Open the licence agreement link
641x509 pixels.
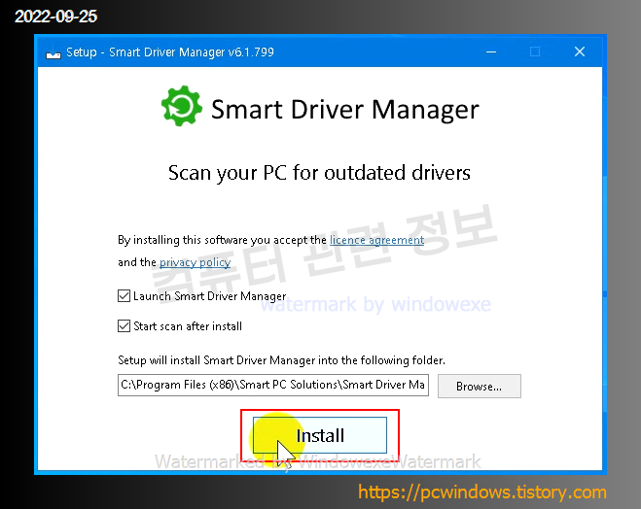tap(376, 240)
